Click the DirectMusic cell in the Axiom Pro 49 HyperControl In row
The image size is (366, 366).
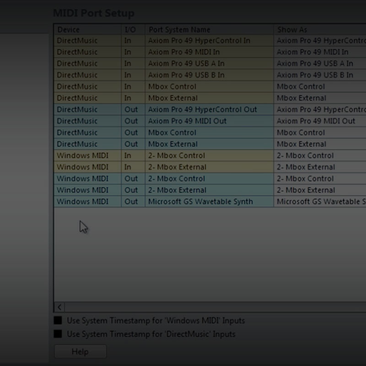88,41
